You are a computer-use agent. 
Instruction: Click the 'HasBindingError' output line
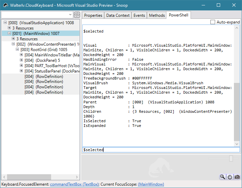pos(113,59)
